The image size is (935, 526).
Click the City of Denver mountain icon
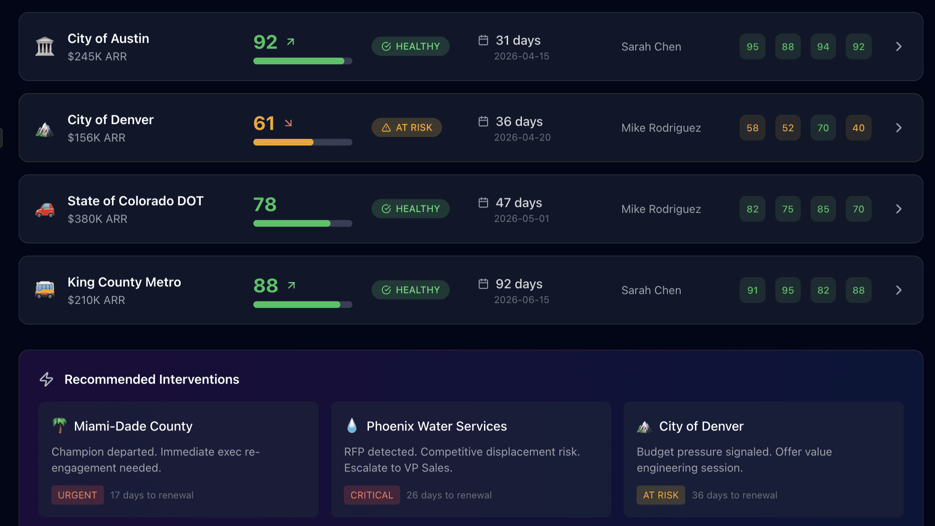tap(45, 129)
